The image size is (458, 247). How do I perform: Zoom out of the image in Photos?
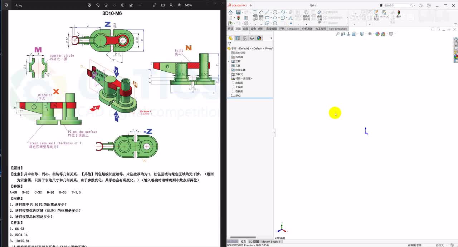(171, 5)
